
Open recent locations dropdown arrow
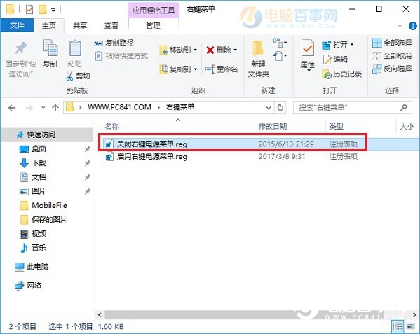(43, 108)
